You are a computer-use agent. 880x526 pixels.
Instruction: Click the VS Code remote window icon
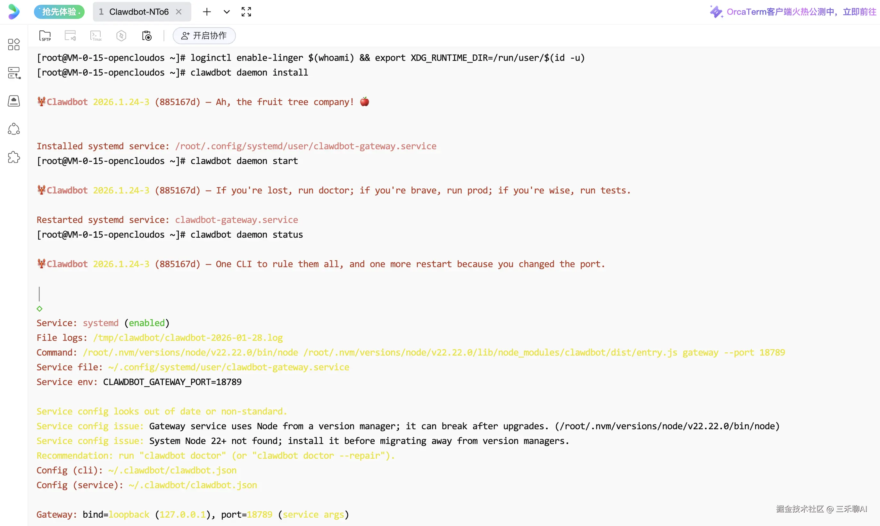click(x=70, y=36)
